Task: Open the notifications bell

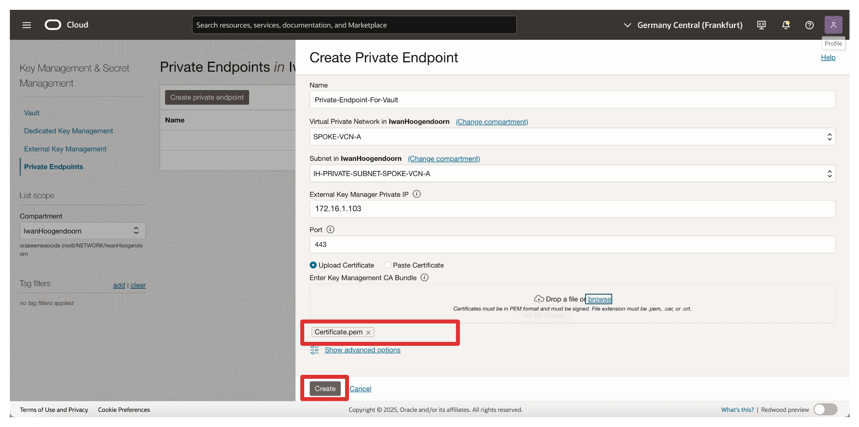Action: coord(786,25)
